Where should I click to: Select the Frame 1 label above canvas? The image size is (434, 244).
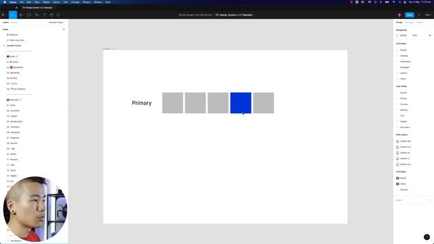[x=108, y=49]
